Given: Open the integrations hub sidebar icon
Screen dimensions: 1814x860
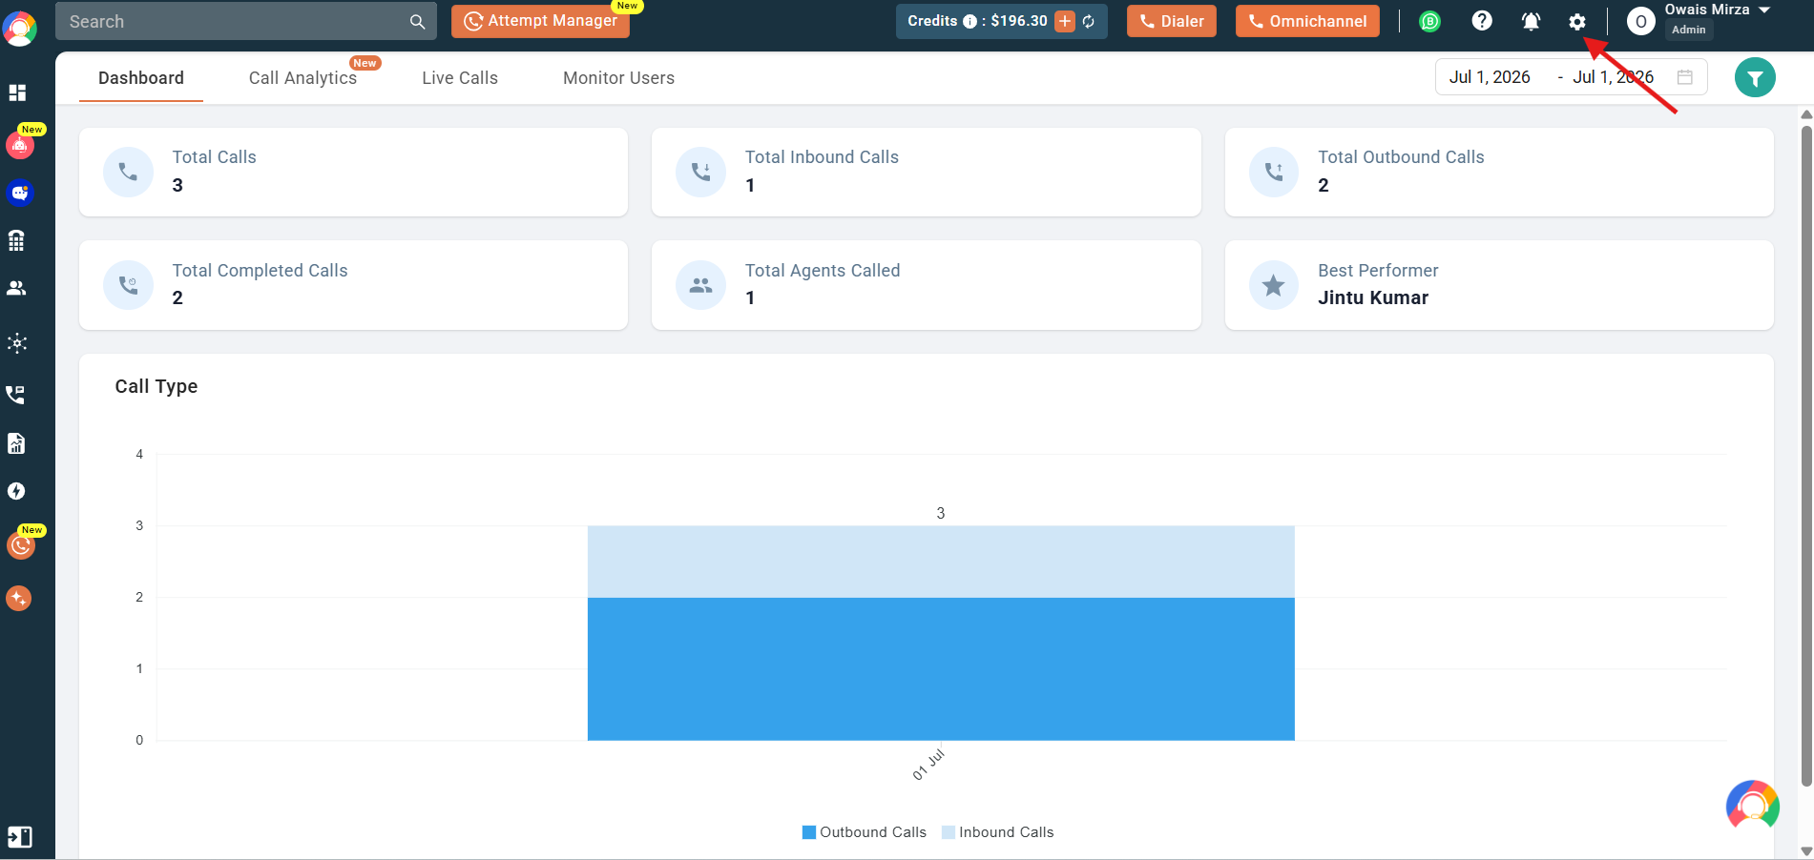Looking at the screenshot, I should coord(17,343).
